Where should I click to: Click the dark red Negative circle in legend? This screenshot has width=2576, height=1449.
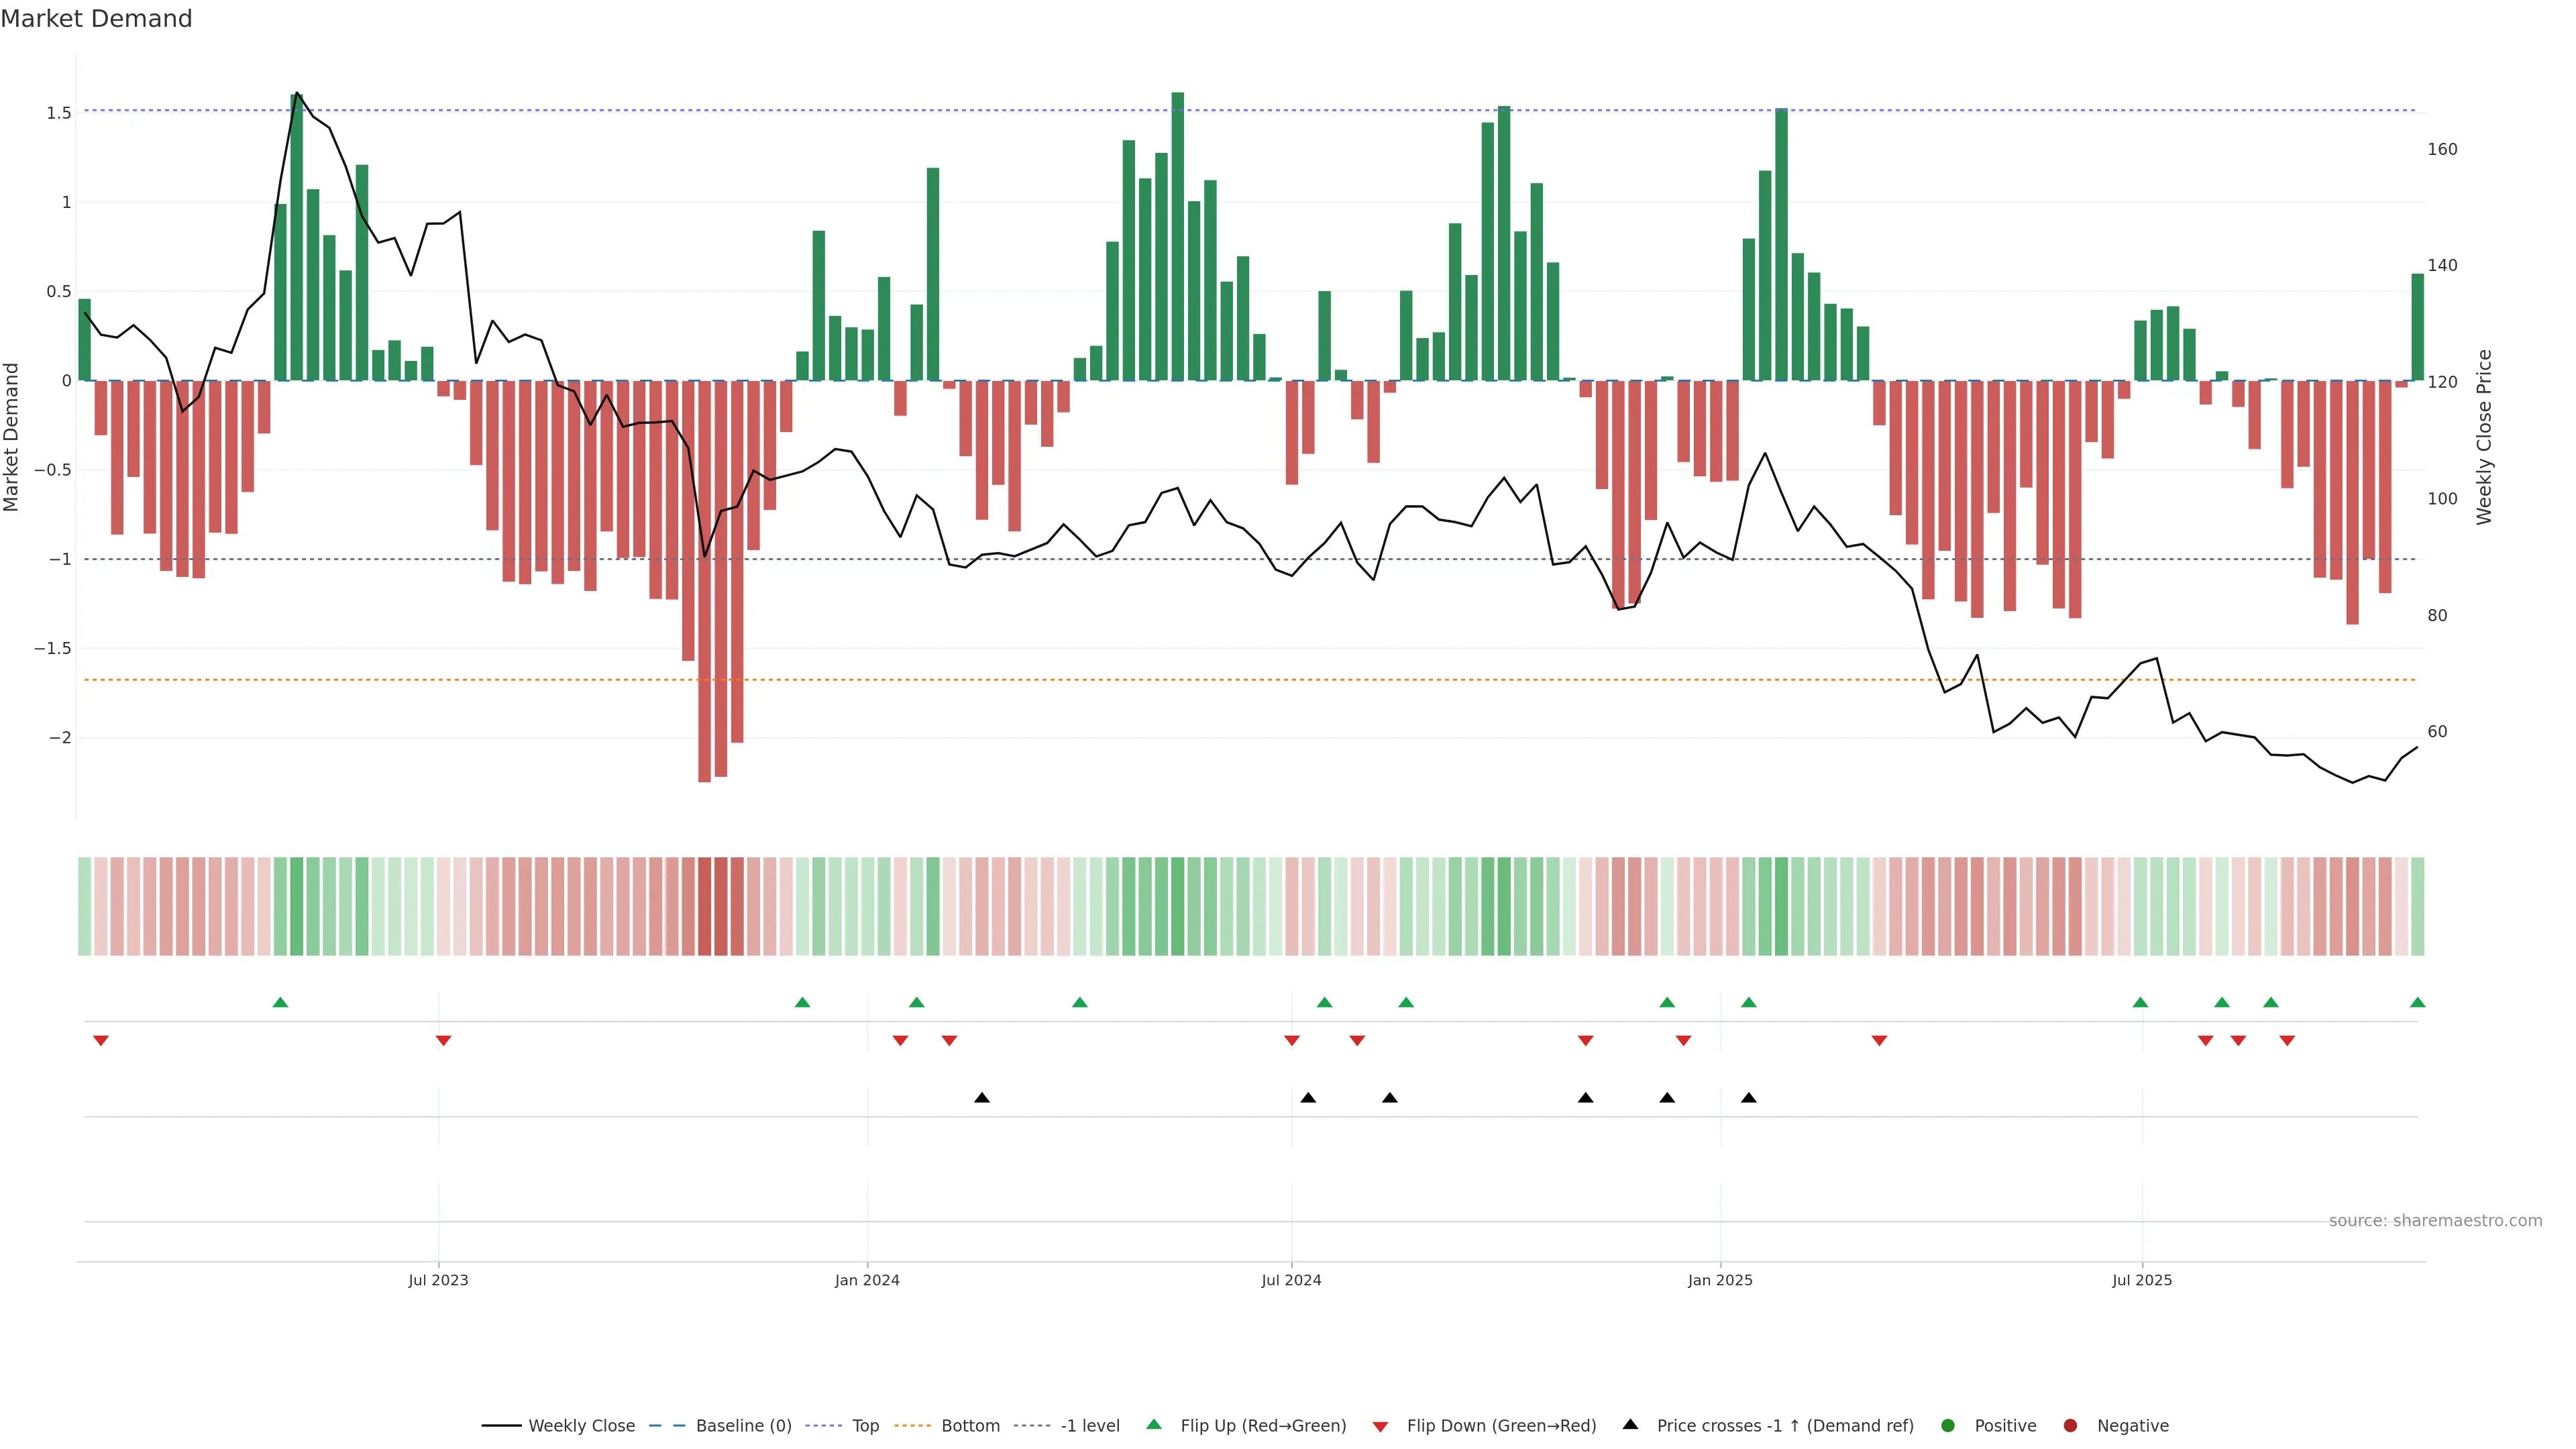point(2070,1425)
